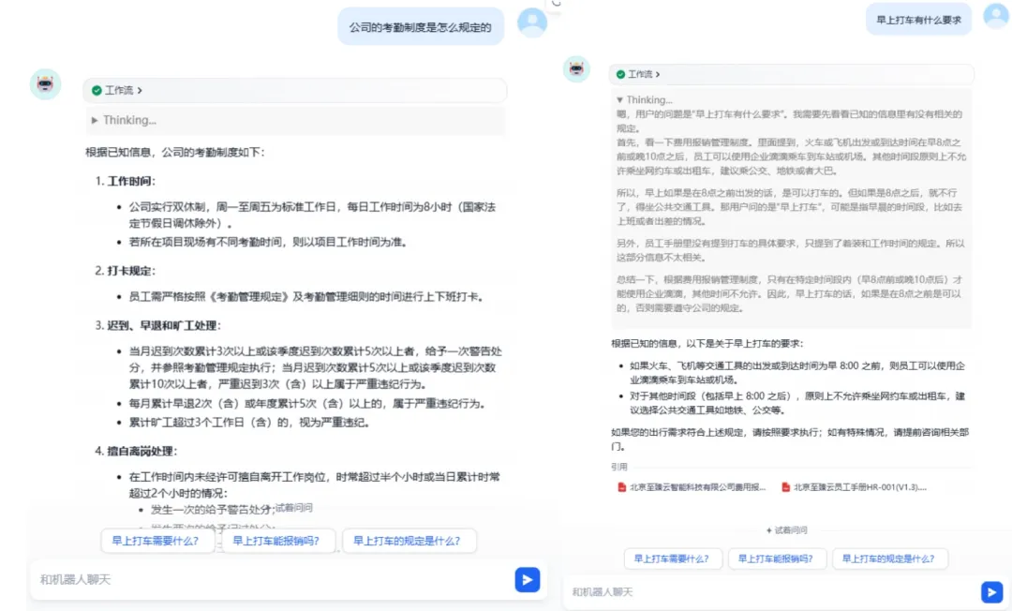Image resolution: width=1012 pixels, height=611 pixels.
Task: Click the blue send button in the 考勤制度 chat
Action: [527, 579]
